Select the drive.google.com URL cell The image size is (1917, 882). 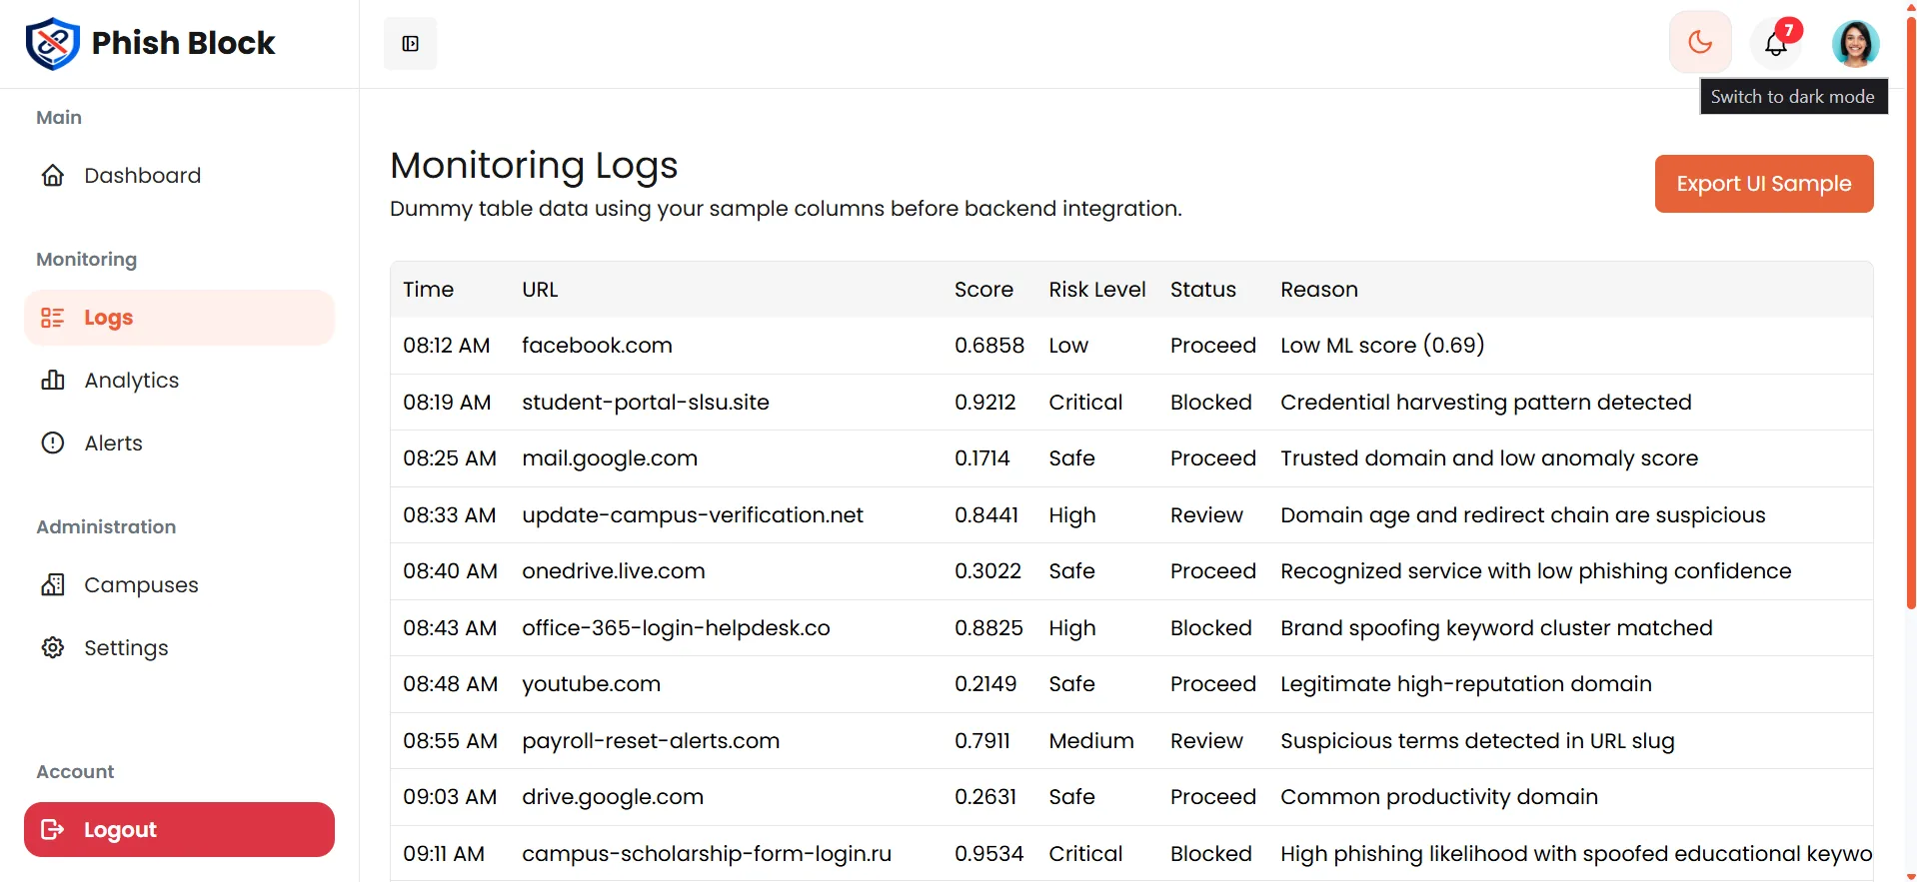[x=613, y=797]
